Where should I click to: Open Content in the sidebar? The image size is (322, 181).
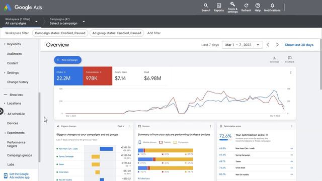point(13,63)
